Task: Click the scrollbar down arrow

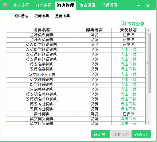Action: 148,122
